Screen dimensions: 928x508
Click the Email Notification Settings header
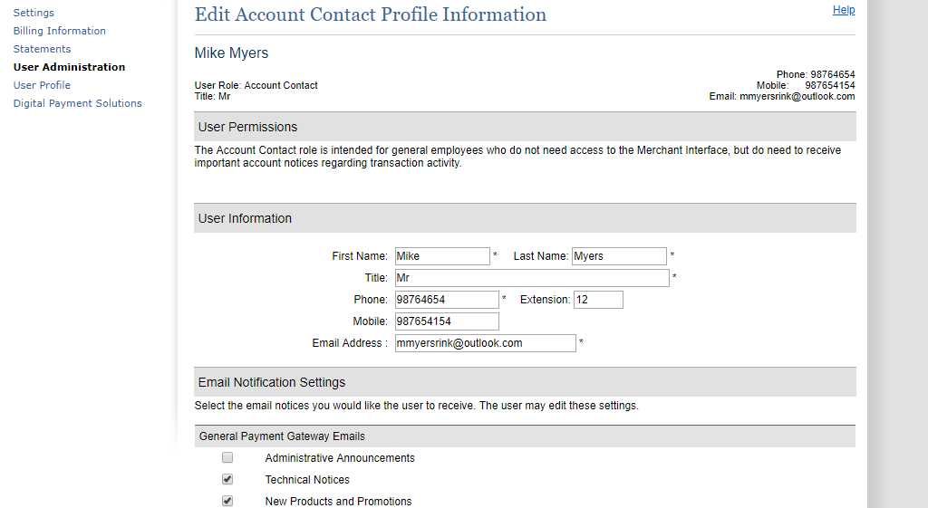pos(272,382)
